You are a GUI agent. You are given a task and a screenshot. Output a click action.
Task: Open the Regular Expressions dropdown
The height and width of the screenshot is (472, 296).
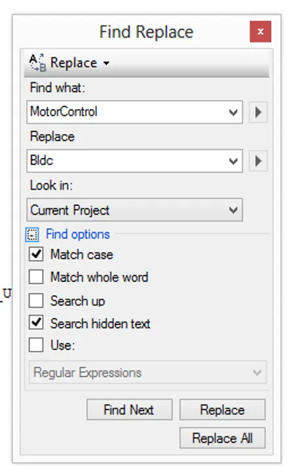(148, 373)
